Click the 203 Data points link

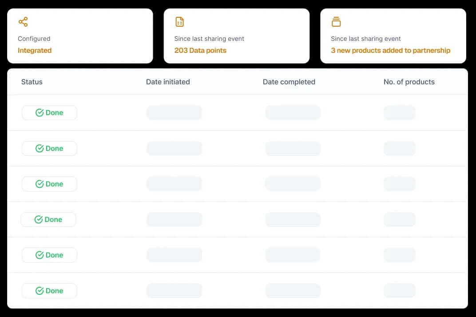coord(200,51)
